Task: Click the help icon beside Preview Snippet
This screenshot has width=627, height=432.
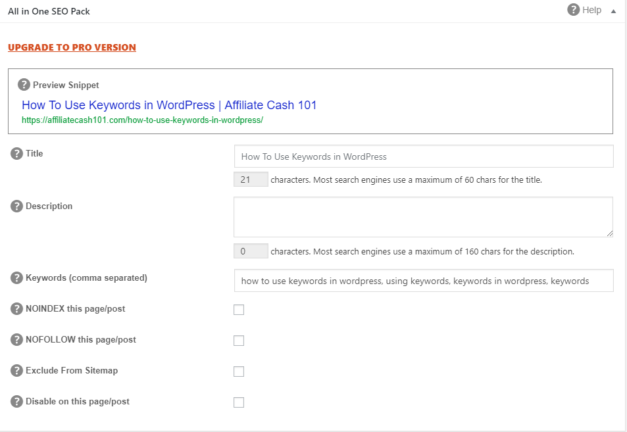Action: (24, 85)
